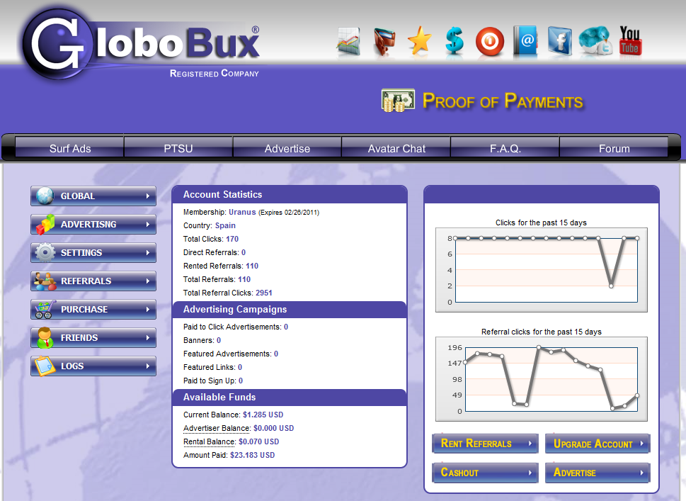Click the Upgrade Account button
Viewport: 686px width, 501px height.
[x=598, y=444]
